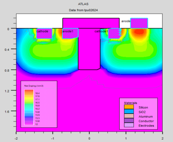This screenshot has height=142, width=173.
Task: Click the Net Doping legend title
Action: [x=34, y=86]
